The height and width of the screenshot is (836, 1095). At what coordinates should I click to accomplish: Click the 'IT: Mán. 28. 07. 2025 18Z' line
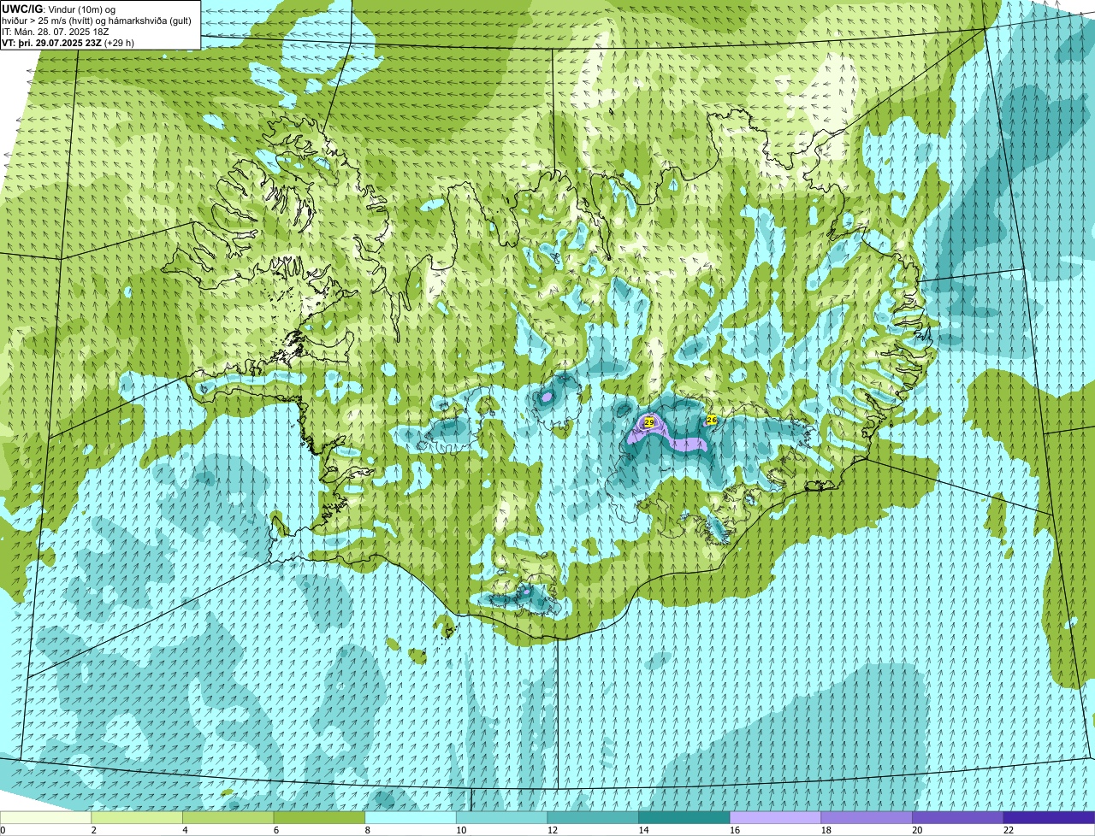(56, 31)
